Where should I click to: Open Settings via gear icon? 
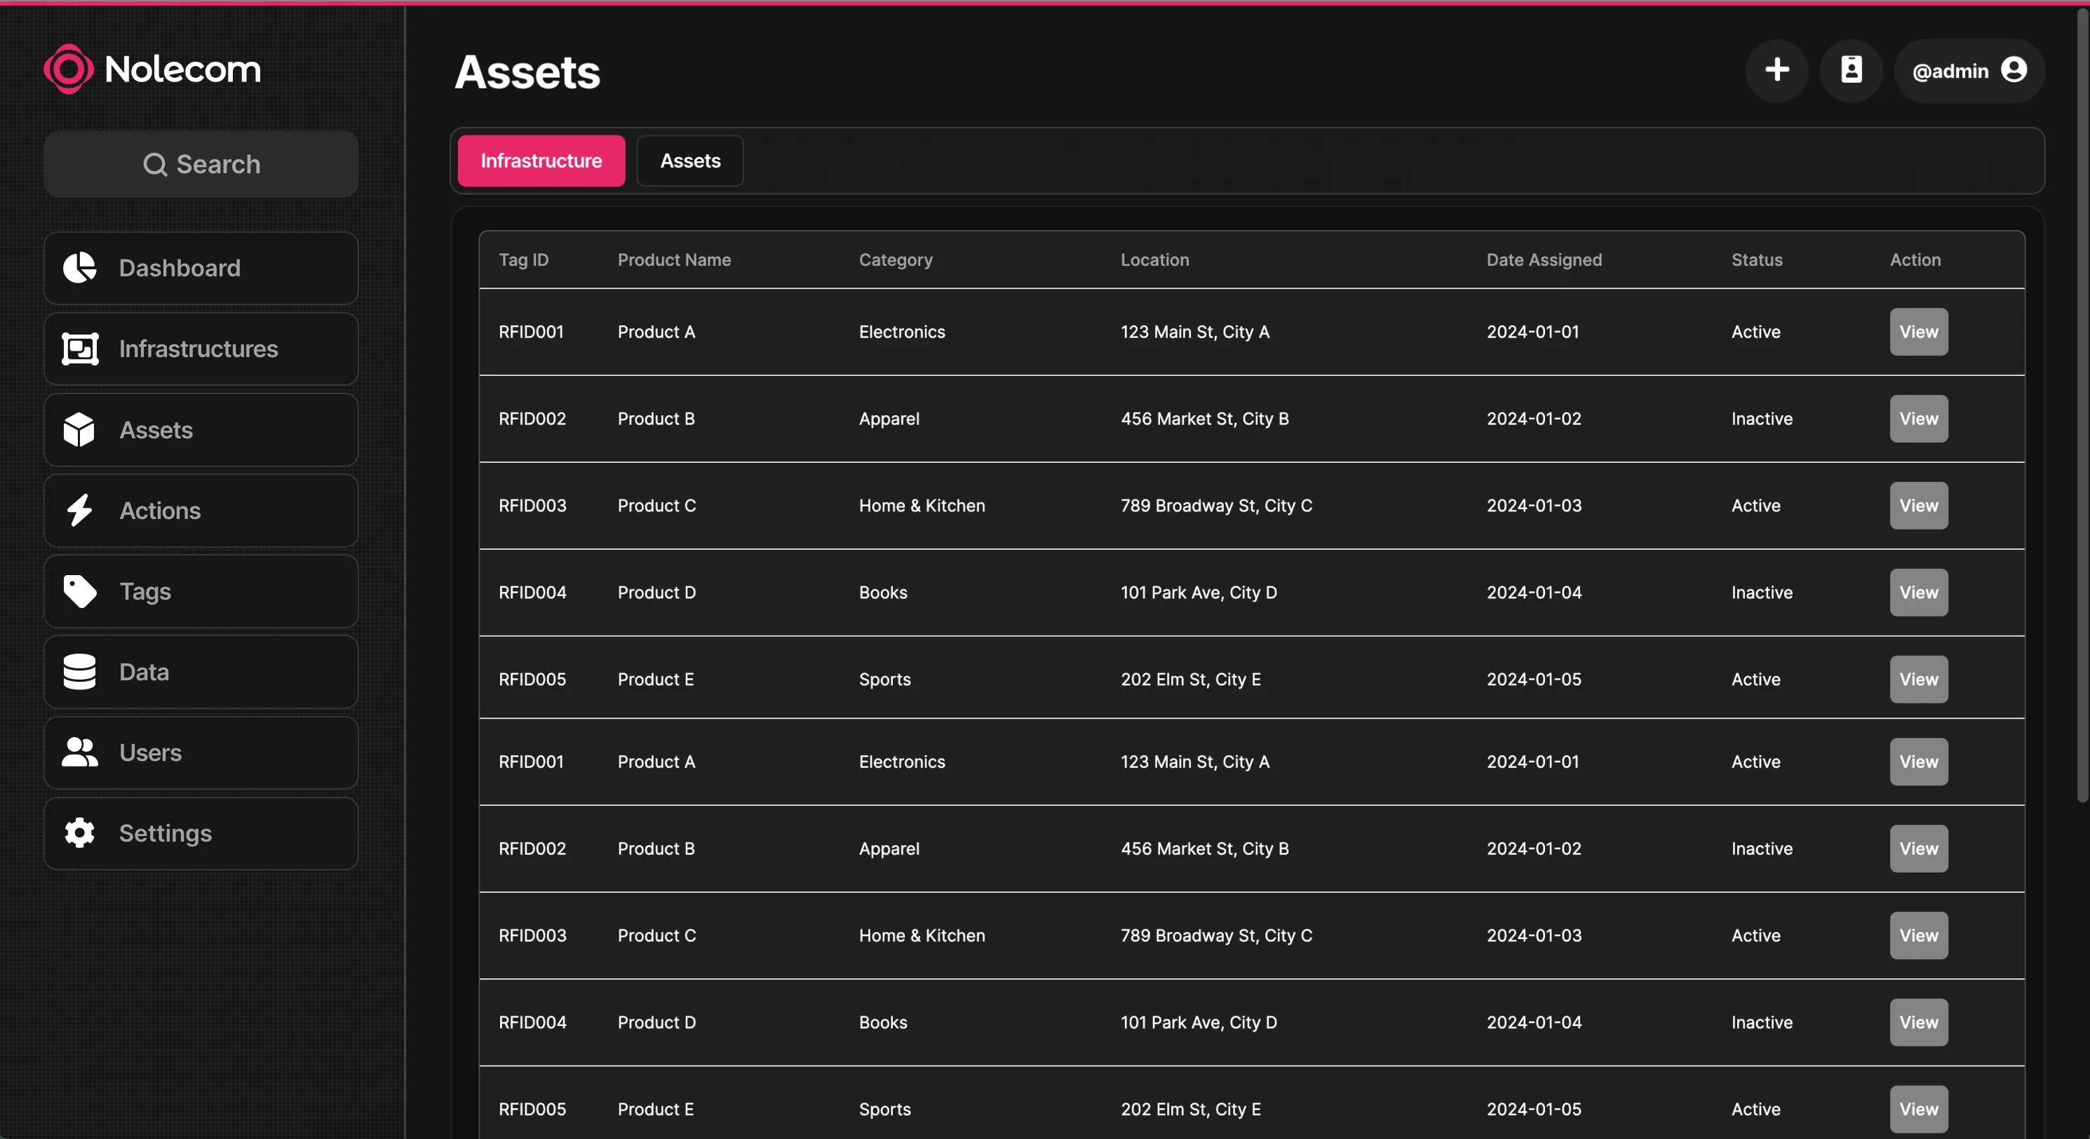pyautogui.click(x=79, y=833)
